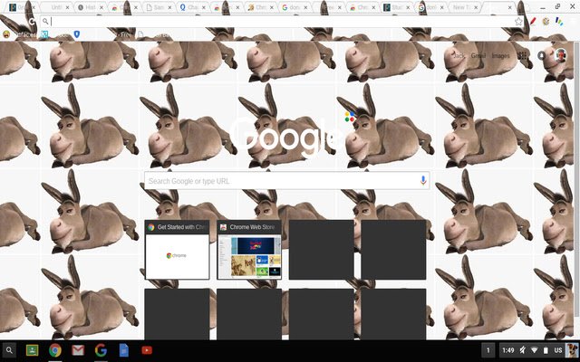Viewport: 580px width, 362px height.
Task: Click the Search Google or type URL box
Action: tap(286, 181)
